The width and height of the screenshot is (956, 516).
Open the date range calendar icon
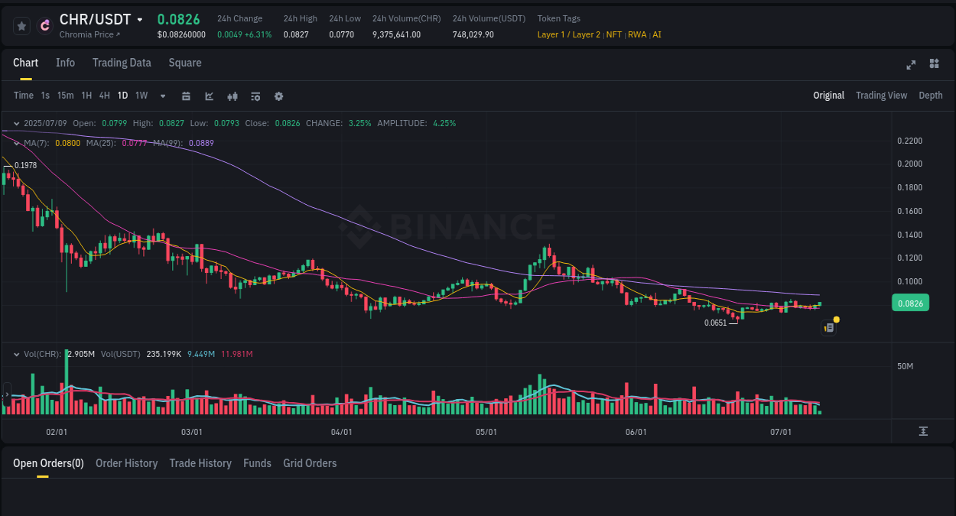coord(186,96)
